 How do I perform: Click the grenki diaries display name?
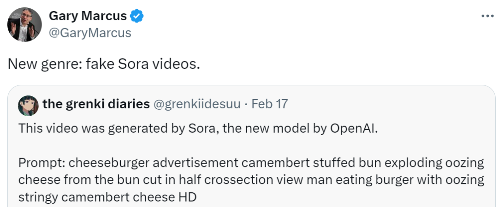coord(96,104)
